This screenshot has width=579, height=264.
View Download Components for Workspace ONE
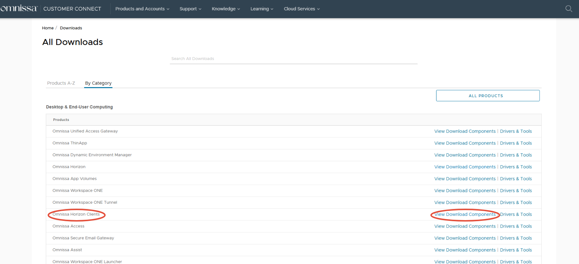pyautogui.click(x=465, y=191)
